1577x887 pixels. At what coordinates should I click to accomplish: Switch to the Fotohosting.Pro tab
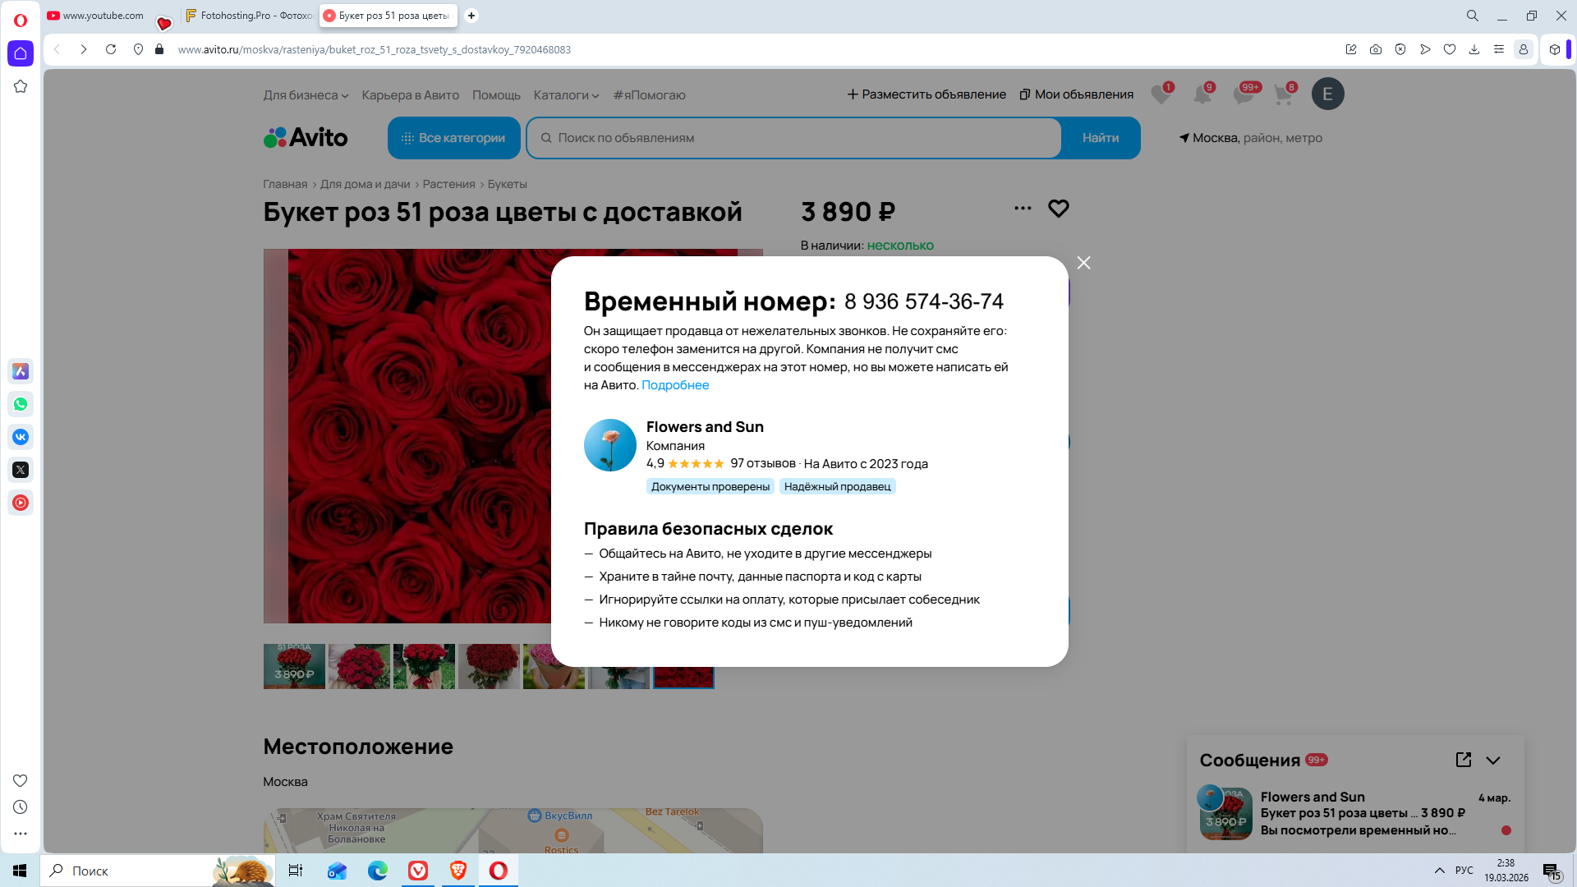tap(248, 16)
